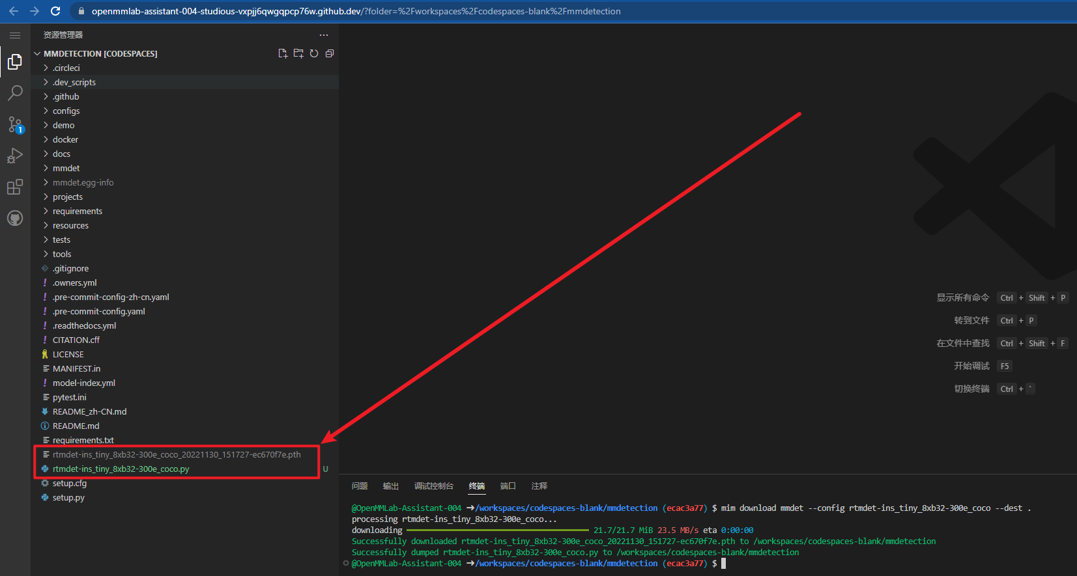Switch to the 输出 panel tab
Screen dimensions: 1077x576
coord(390,486)
